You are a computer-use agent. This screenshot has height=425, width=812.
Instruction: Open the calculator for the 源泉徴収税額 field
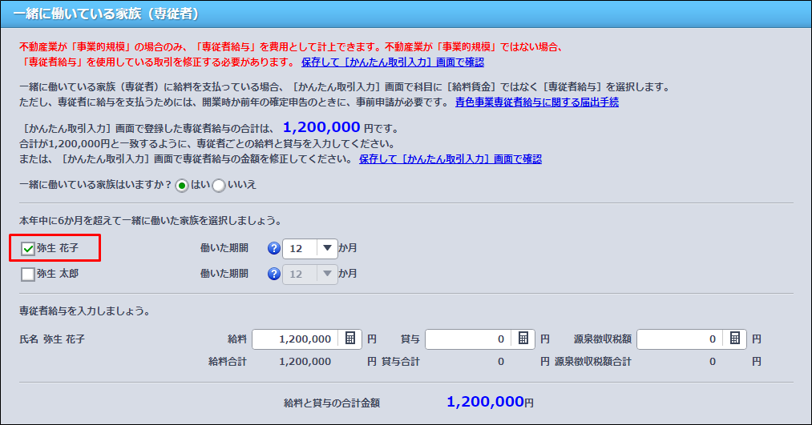pyautogui.click(x=735, y=339)
